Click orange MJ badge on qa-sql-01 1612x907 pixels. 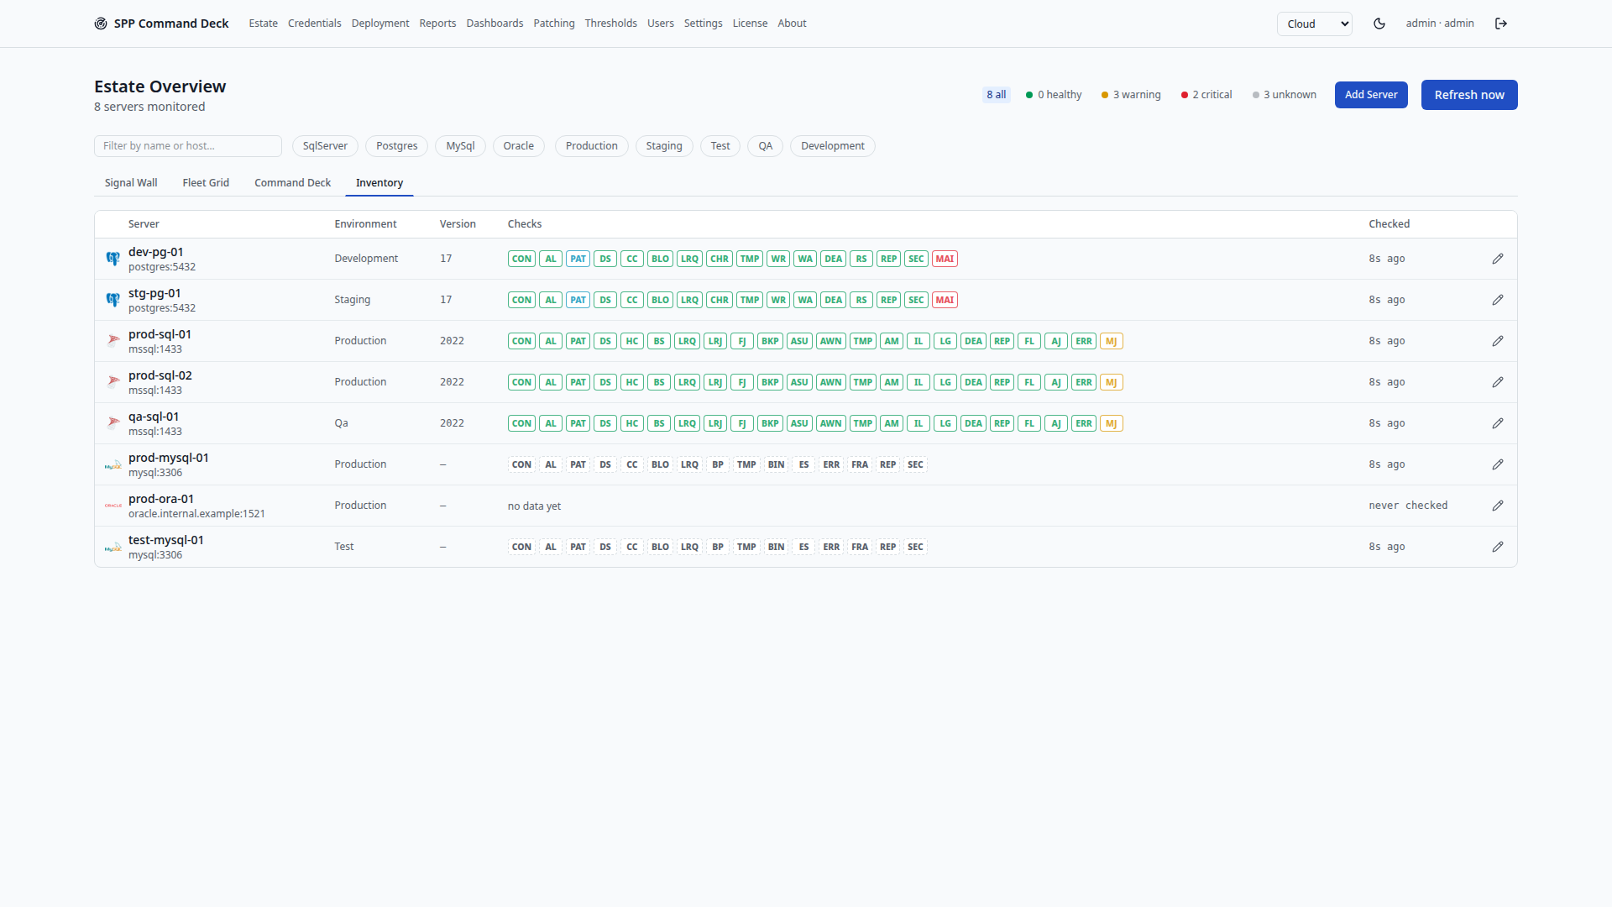point(1111,423)
